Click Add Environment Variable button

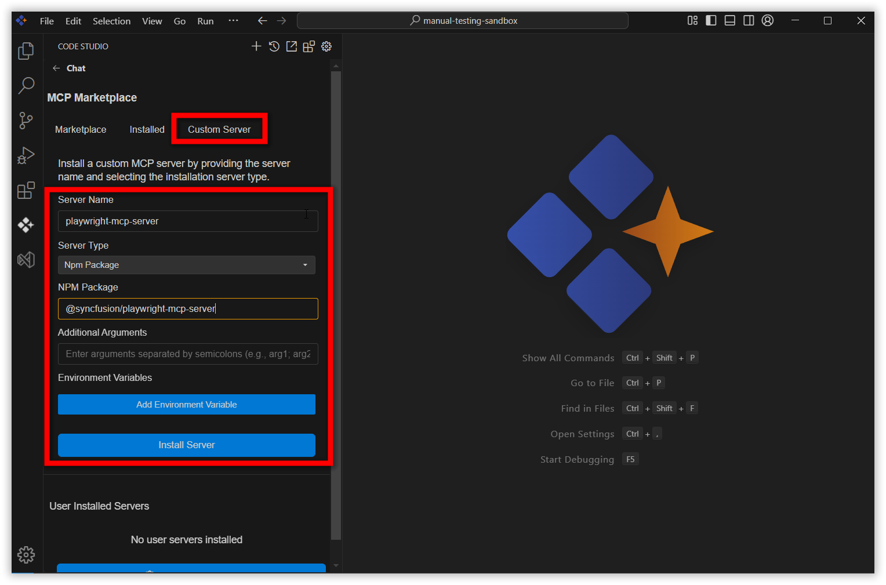187,405
